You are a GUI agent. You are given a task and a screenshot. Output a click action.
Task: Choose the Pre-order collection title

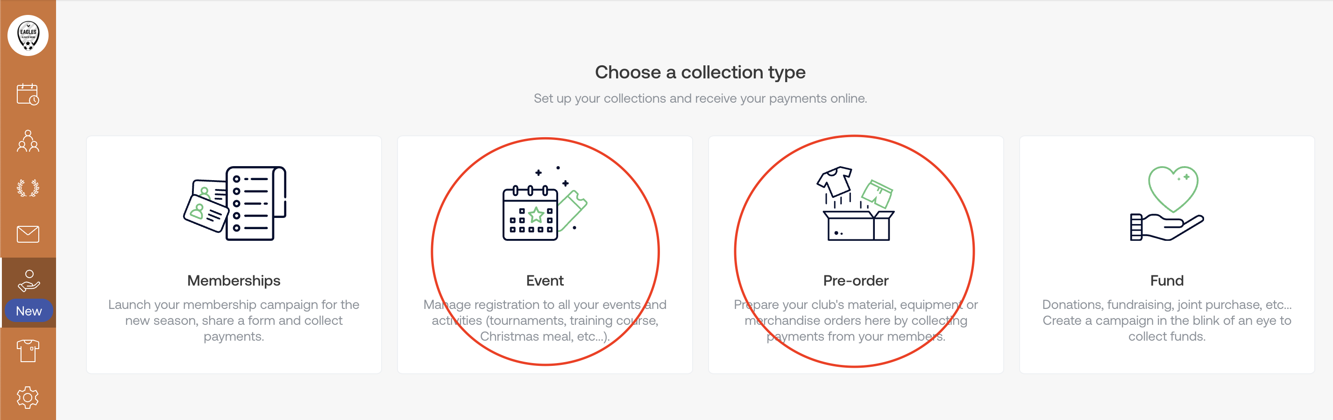click(x=855, y=281)
